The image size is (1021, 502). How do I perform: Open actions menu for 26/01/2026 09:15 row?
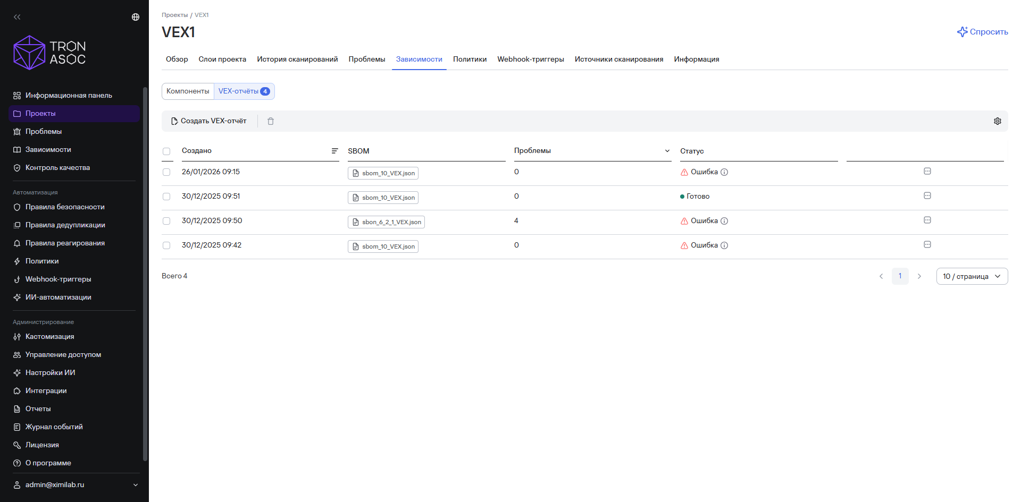tap(927, 171)
